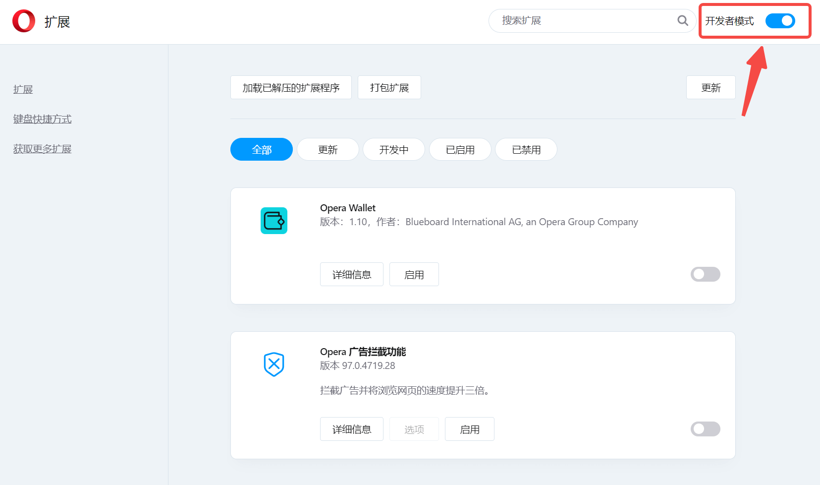This screenshot has width=820, height=485.
Task: Enable the Opera 广告拦截功能 toggle switch
Action: tap(705, 429)
